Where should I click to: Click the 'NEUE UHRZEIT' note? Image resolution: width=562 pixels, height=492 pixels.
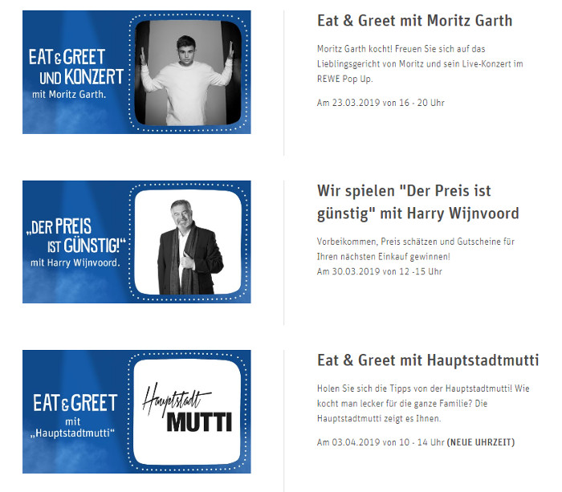pos(481,442)
